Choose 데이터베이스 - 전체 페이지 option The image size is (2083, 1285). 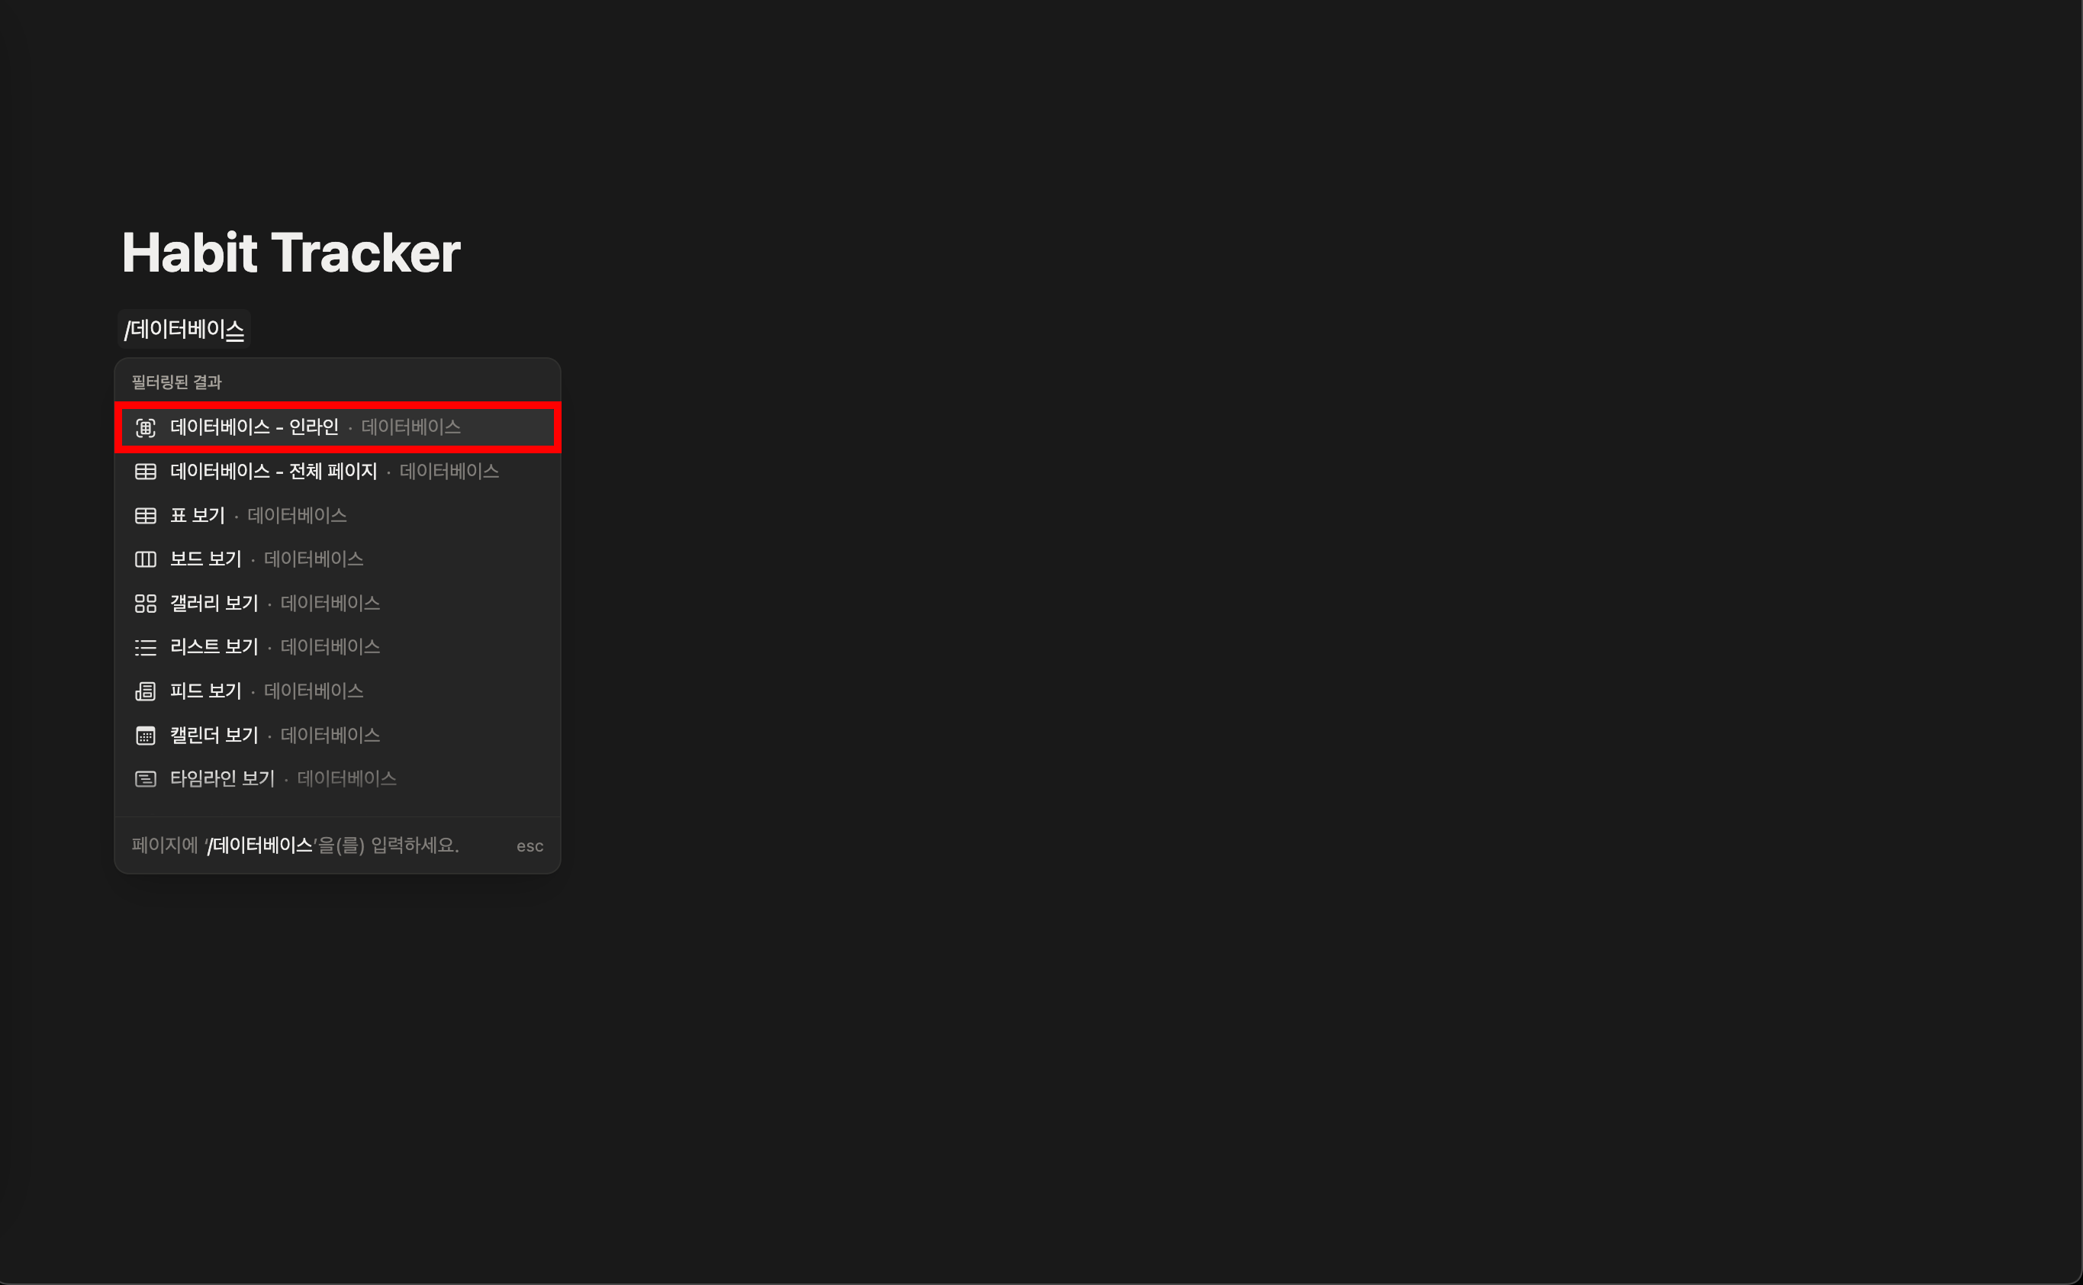273,472
